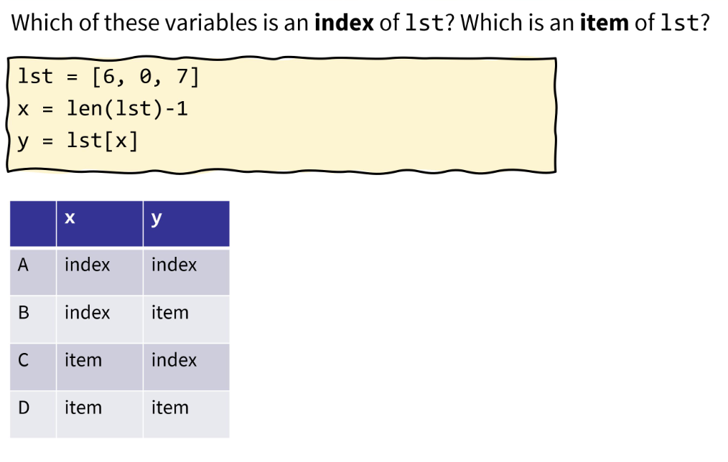Click the row A answer label
Viewport: 728px width, 462px height.
tap(24, 265)
